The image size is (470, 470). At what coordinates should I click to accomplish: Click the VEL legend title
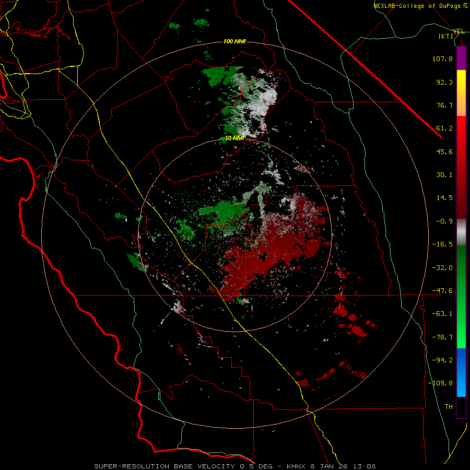[459, 31]
